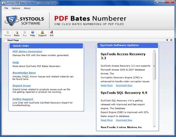Open the tab list dropdown arrow
This screenshot has width=176, height=137.
tap(167, 40)
